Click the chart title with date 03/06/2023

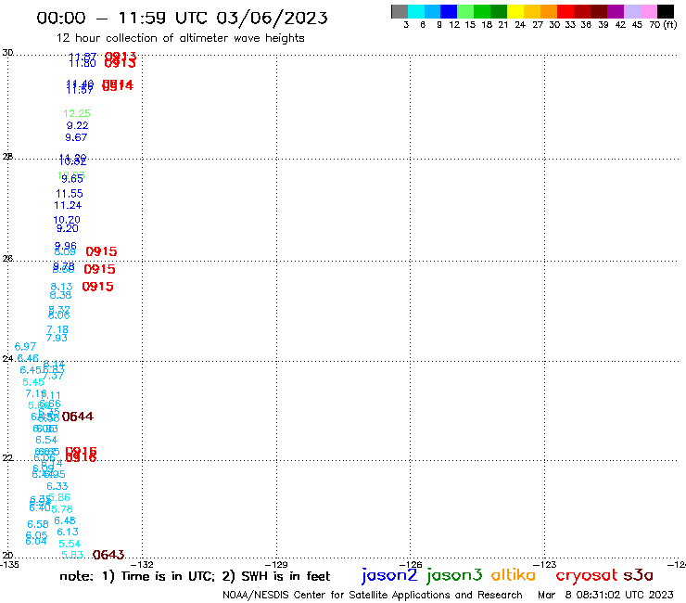pos(182,18)
